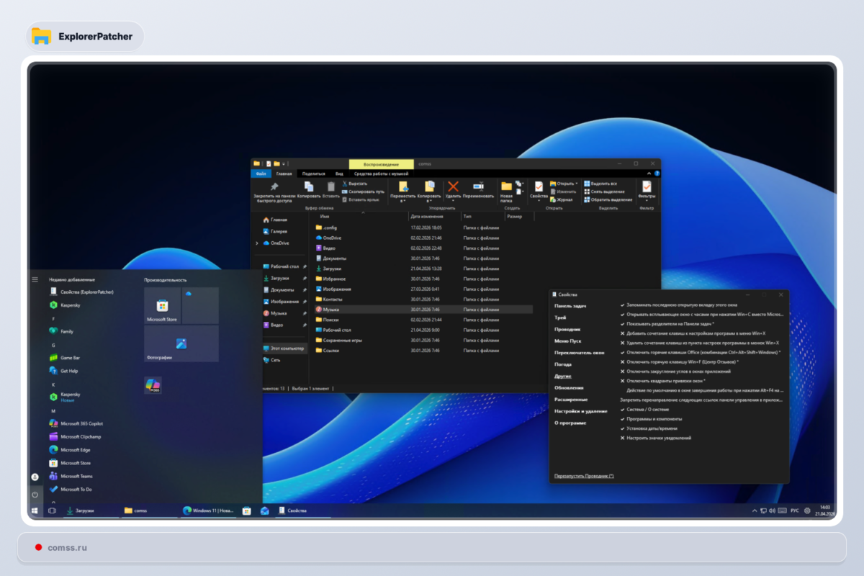
Task: Enable option Добавить сочетание клавиш к настройкам программ
Action: (696, 333)
